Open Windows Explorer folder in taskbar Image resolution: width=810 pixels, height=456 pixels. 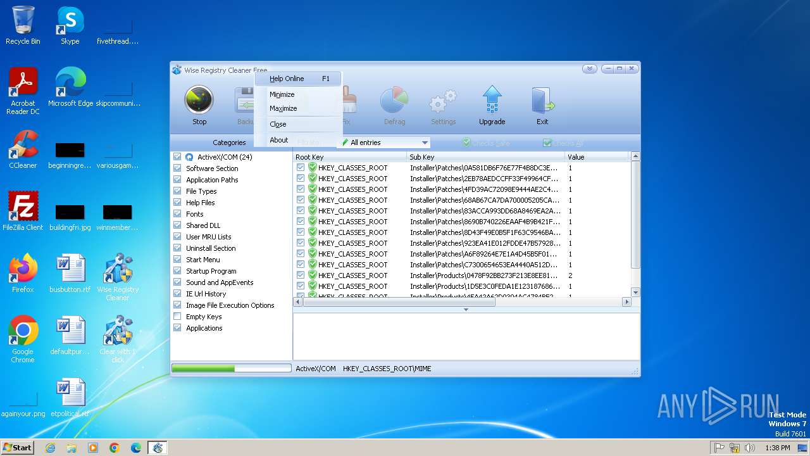click(x=72, y=448)
